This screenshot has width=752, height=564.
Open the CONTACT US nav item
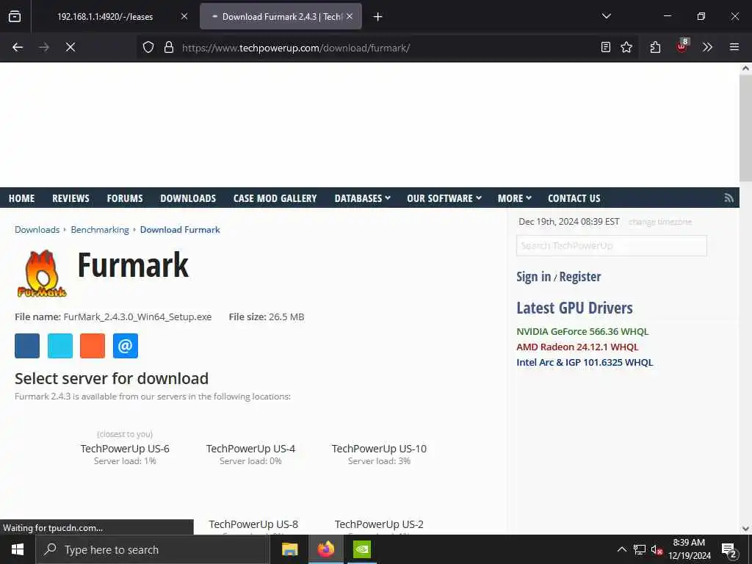tap(574, 198)
